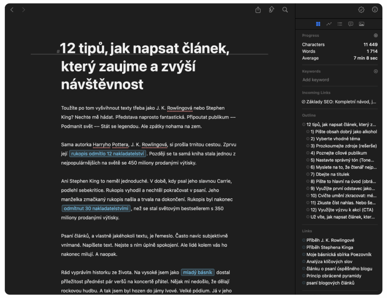Viewport: 387px width, 298px height.
Task: Go forward with the right arrow
Action: coord(23,10)
